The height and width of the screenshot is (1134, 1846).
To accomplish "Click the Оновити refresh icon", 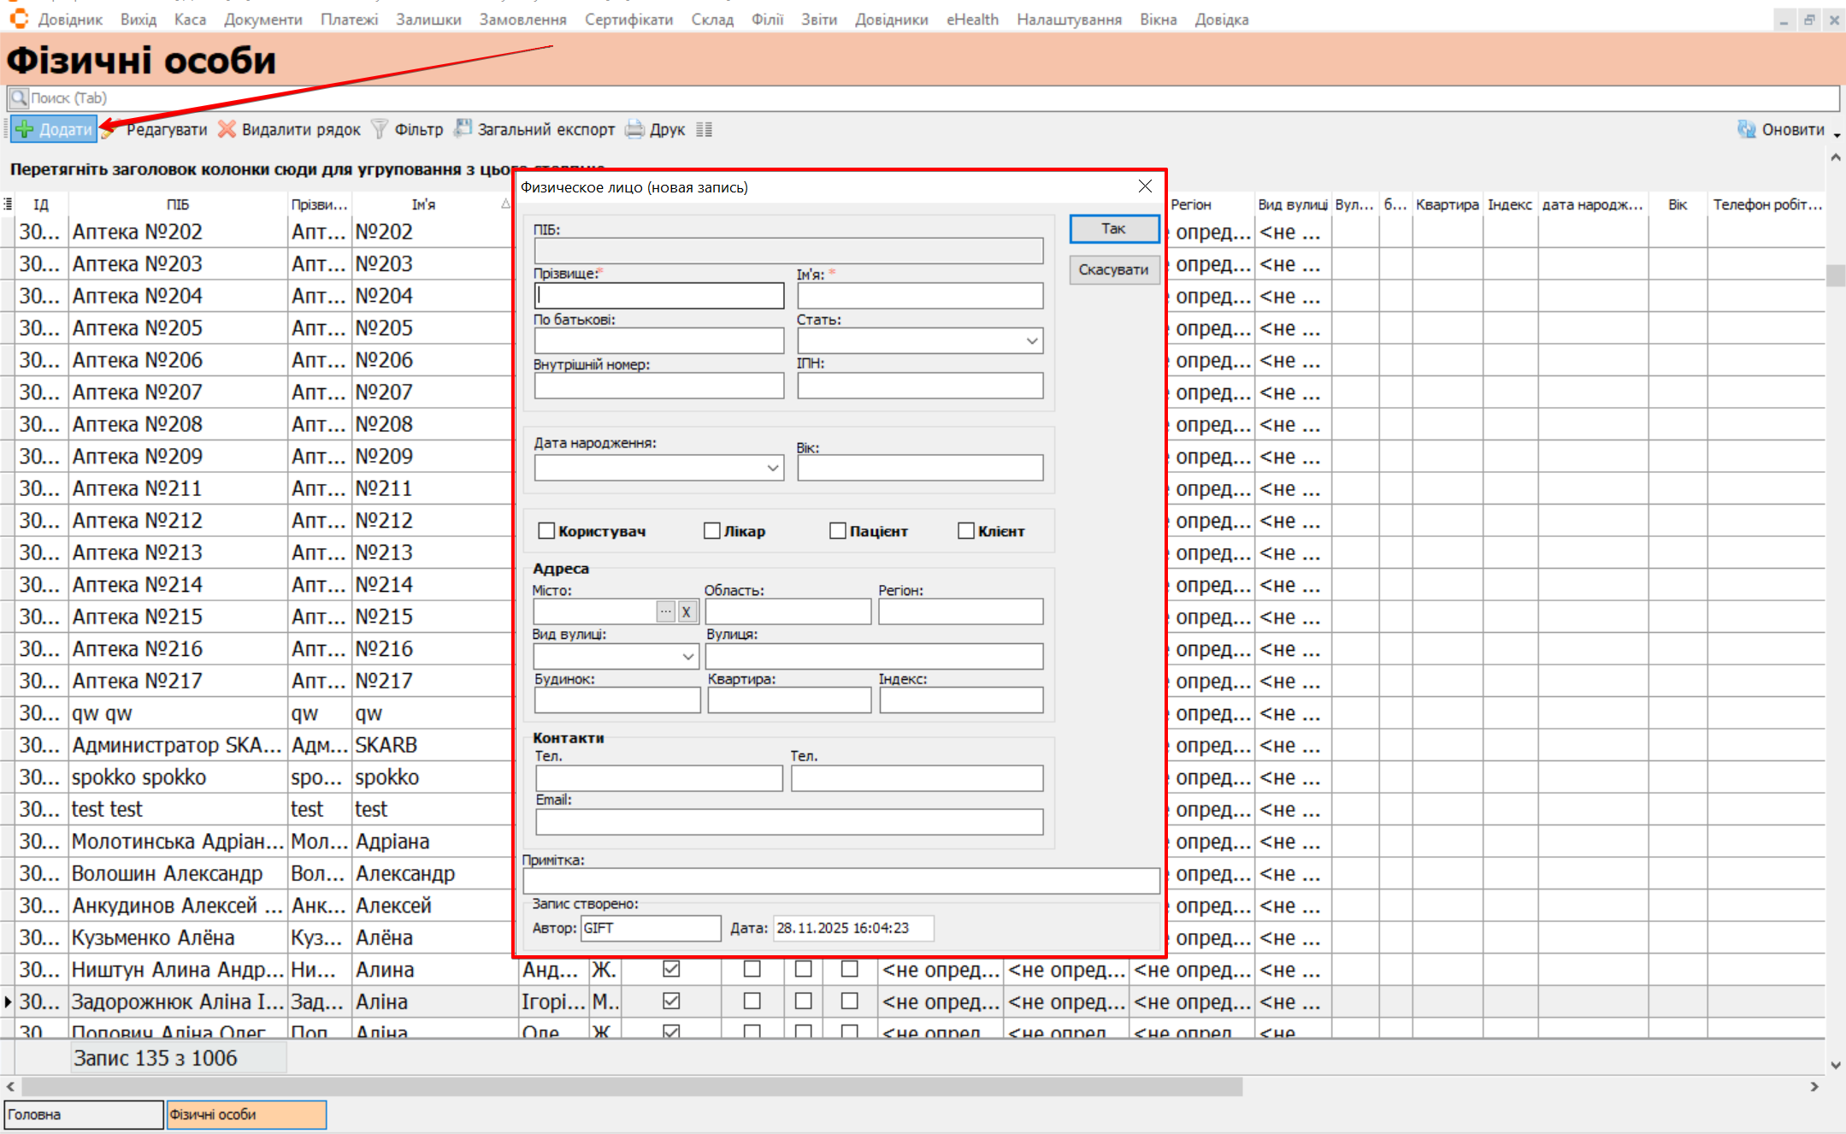I will (1746, 129).
